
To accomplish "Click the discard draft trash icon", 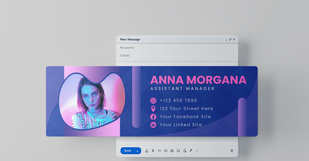I will pos(231,151).
